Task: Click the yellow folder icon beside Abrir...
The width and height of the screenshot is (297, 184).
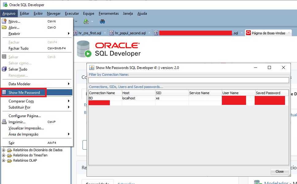Action: (x=4, y=27)
